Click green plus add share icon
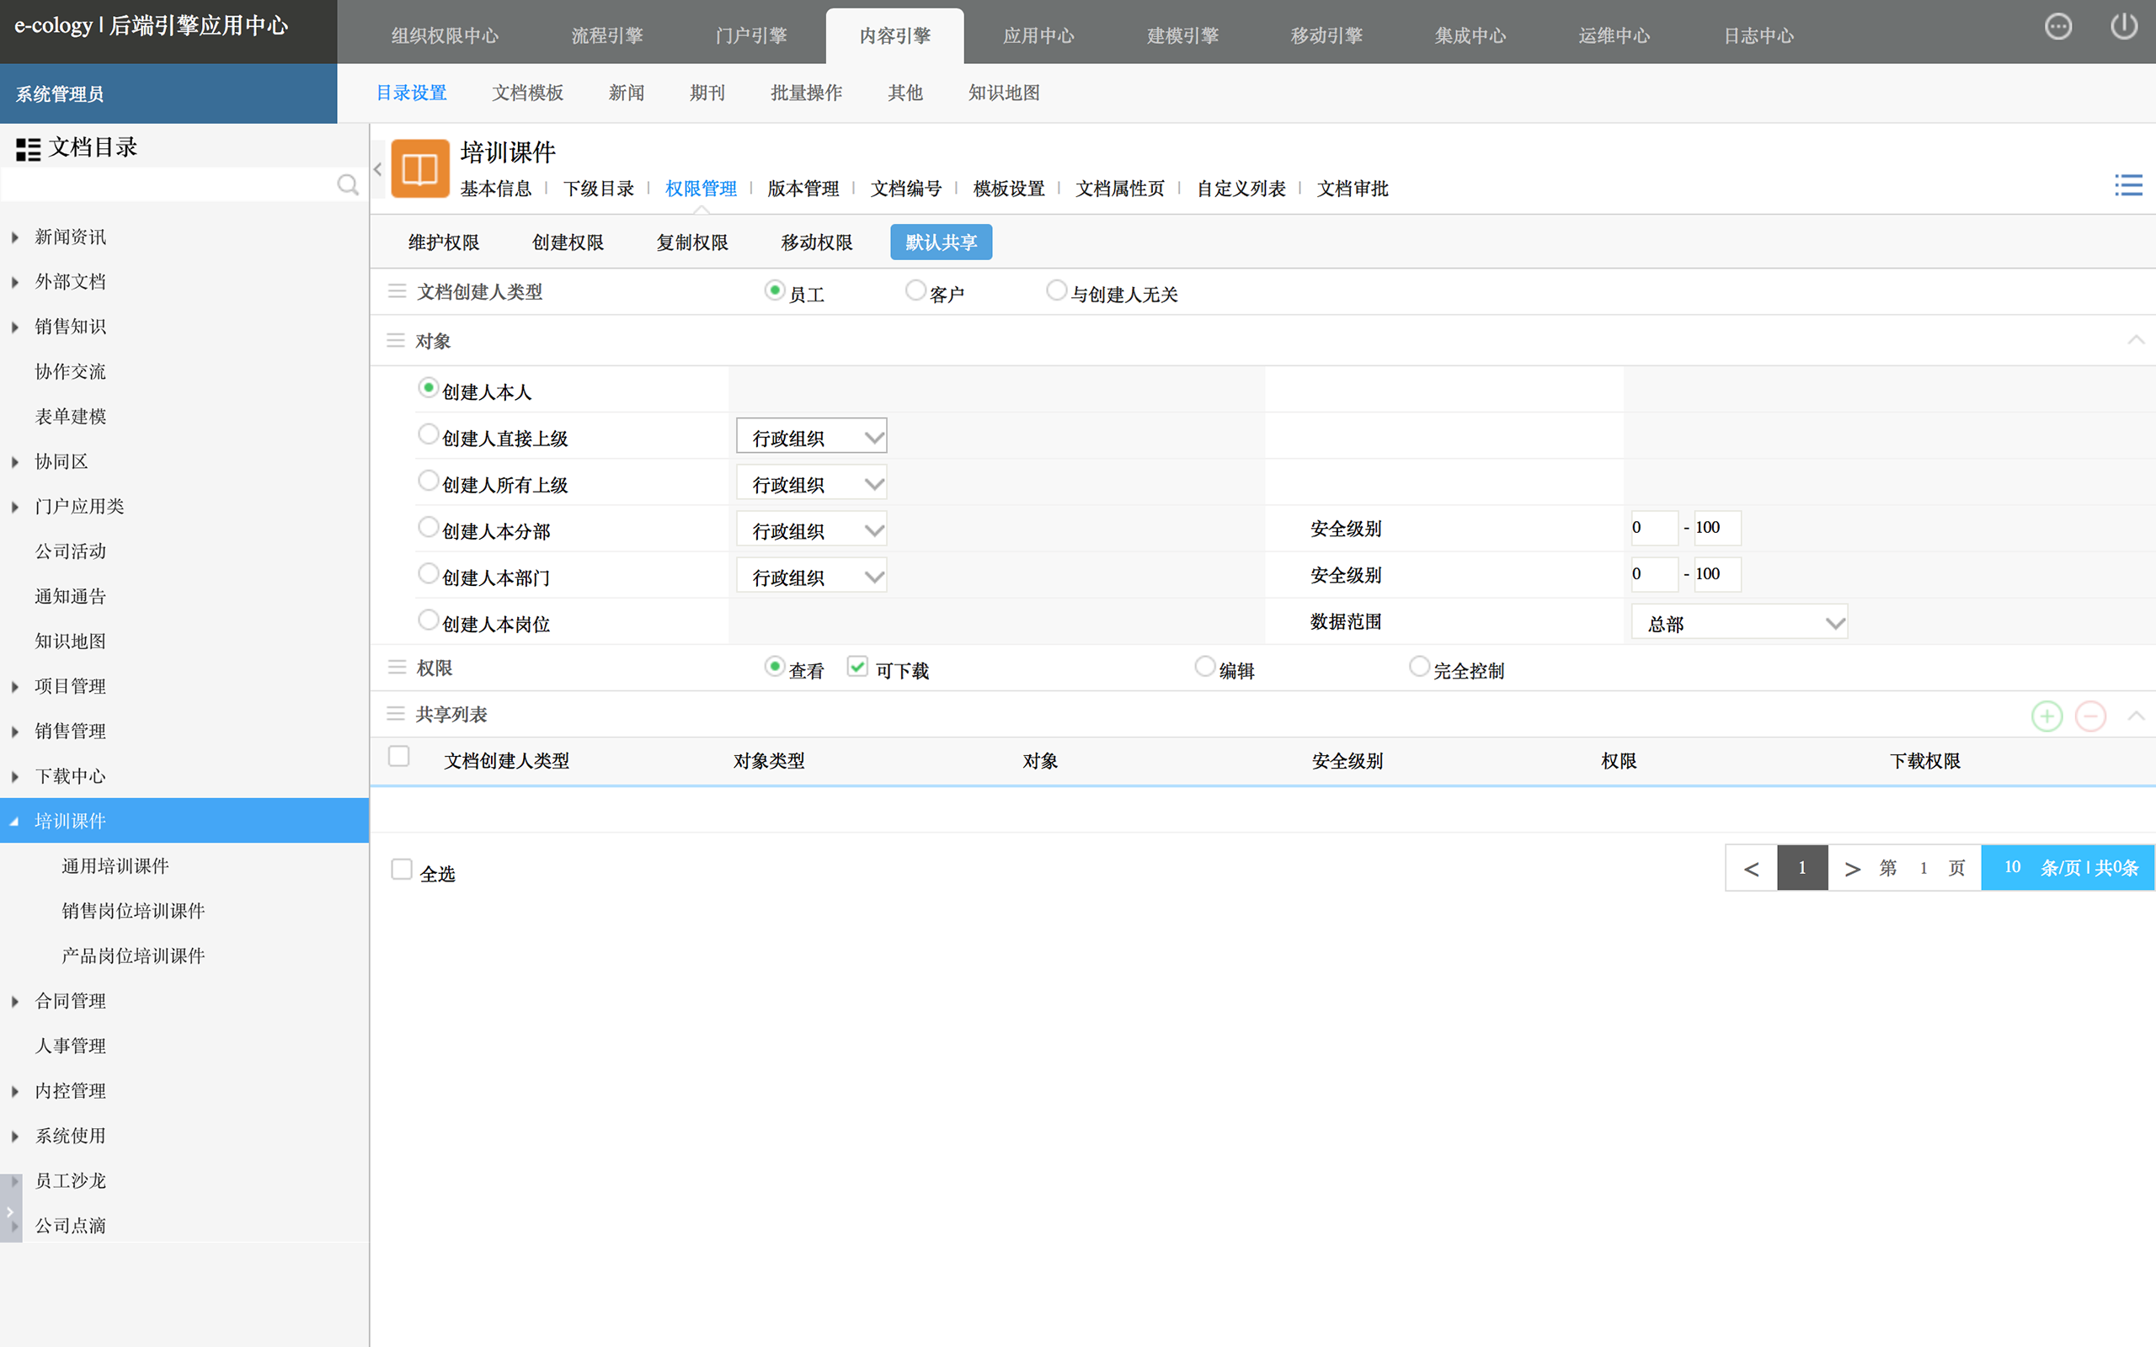Screen dimensions: 2156x1347 pyautogui.click(x=2047, y=716)
